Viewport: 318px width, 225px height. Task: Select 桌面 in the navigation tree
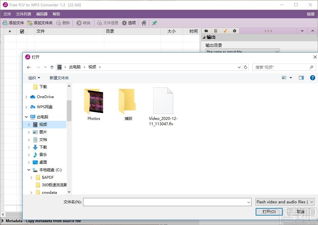43,162
